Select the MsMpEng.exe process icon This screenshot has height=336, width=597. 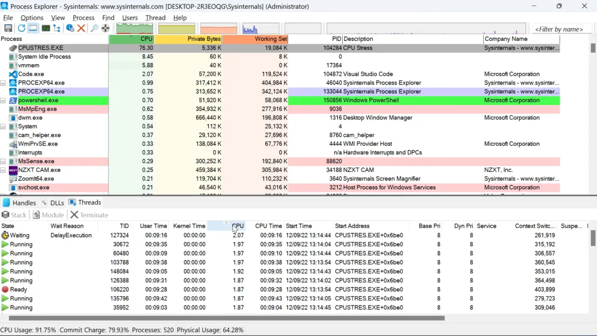coord(13,109)
